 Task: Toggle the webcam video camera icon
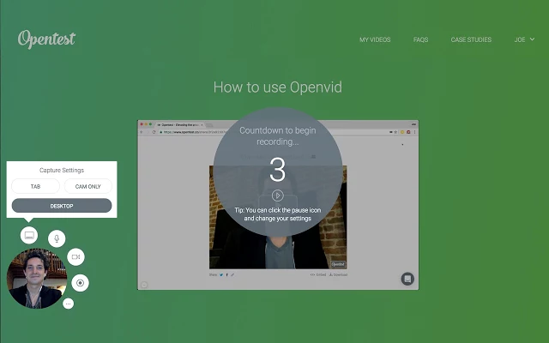pos(76,257)
